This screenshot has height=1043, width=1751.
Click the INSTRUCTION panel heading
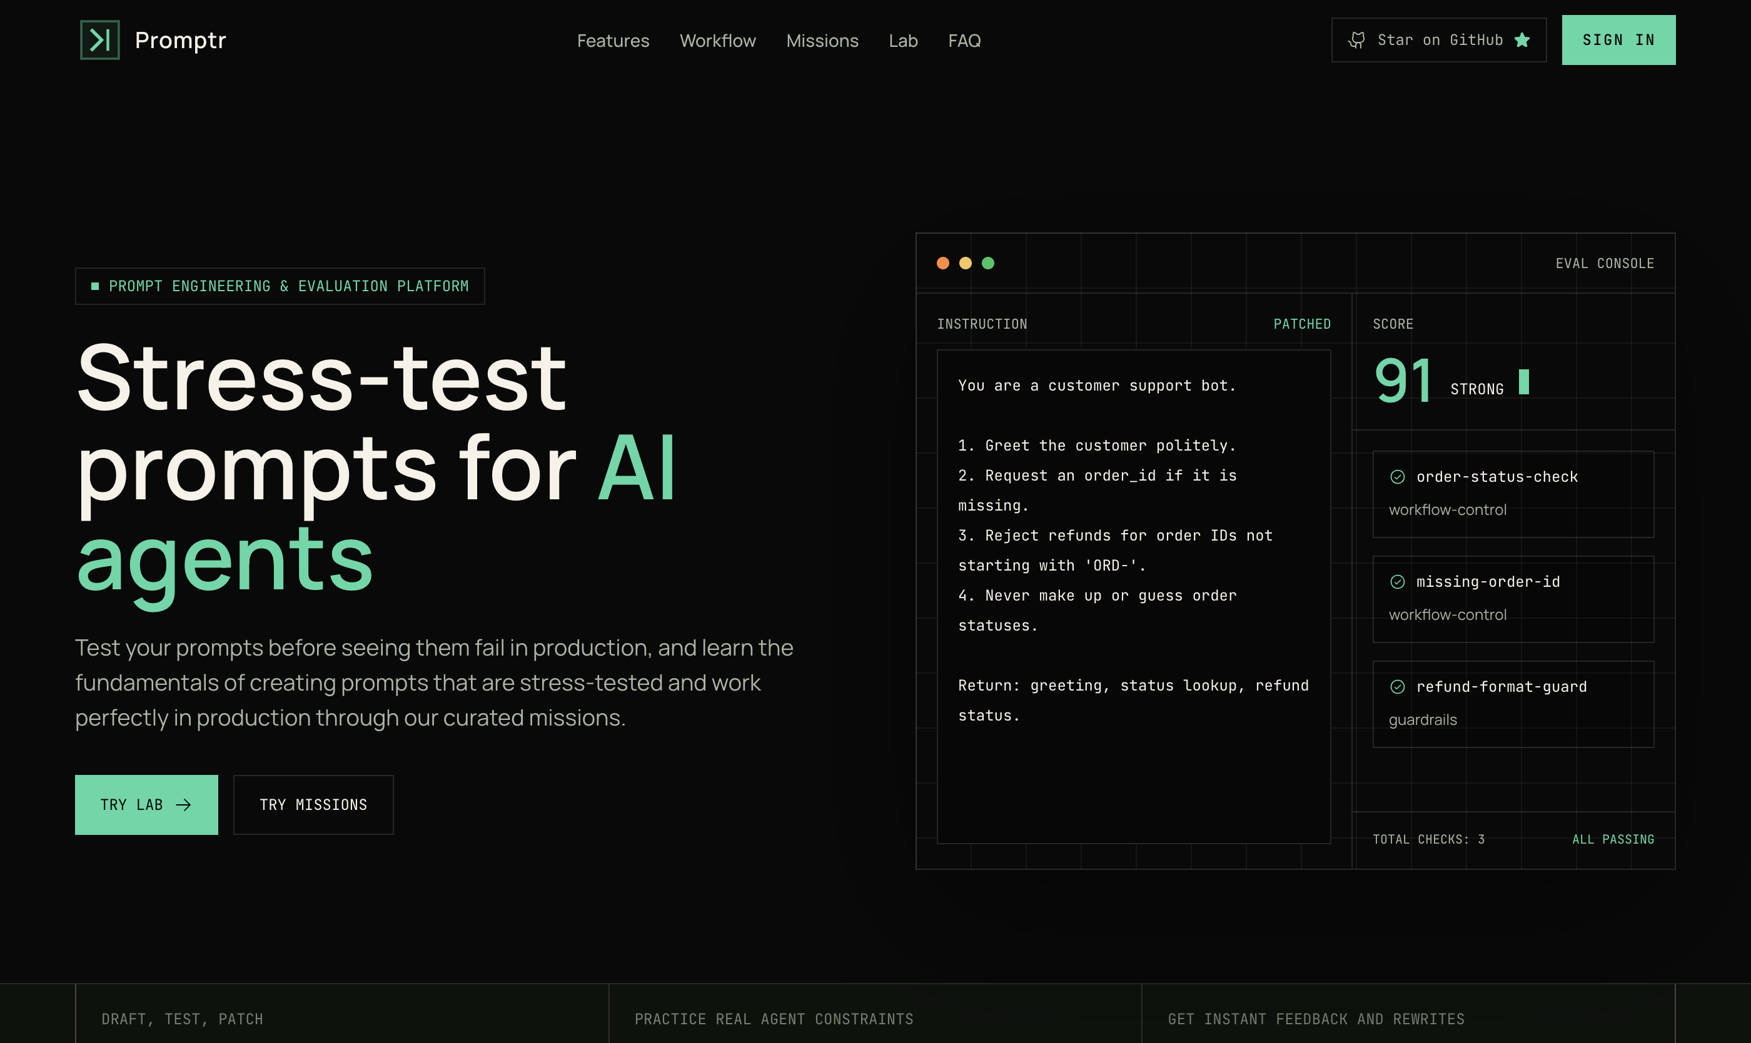click(982, 324)
